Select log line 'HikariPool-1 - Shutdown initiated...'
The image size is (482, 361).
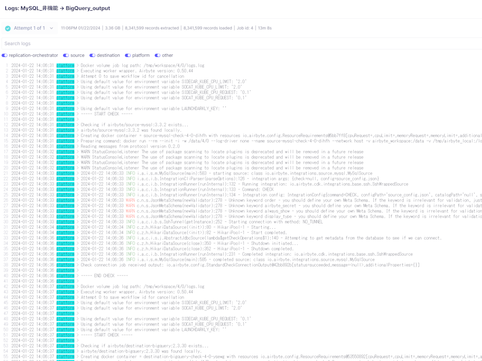click(189, 243)
